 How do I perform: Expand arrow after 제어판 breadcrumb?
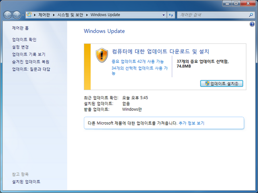[54, 15]
